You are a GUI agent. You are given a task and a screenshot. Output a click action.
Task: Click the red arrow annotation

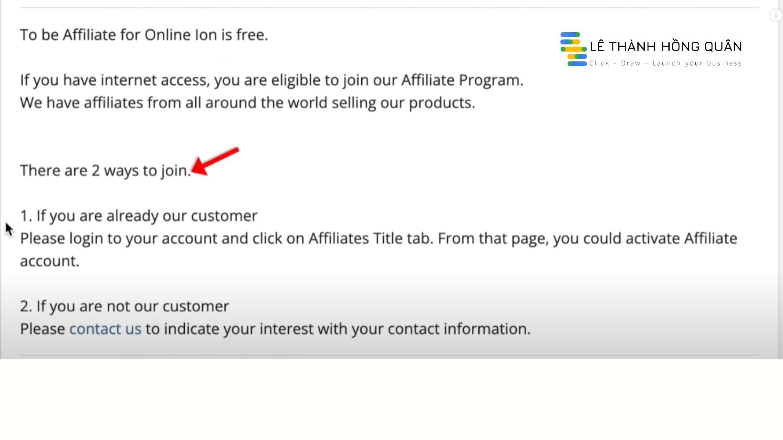215,161
